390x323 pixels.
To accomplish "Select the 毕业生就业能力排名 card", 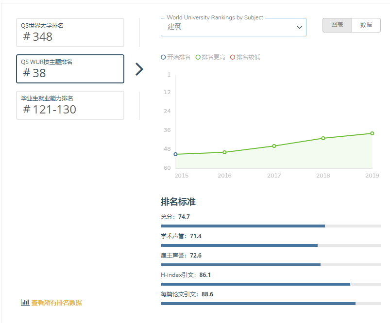I will coord(70,105).
